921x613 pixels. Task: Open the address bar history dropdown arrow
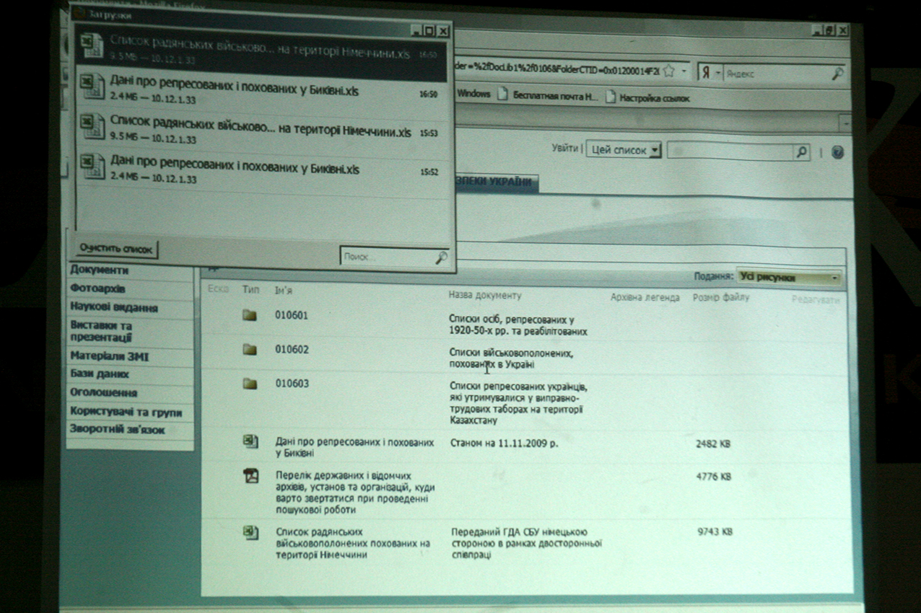click(684, 71)
